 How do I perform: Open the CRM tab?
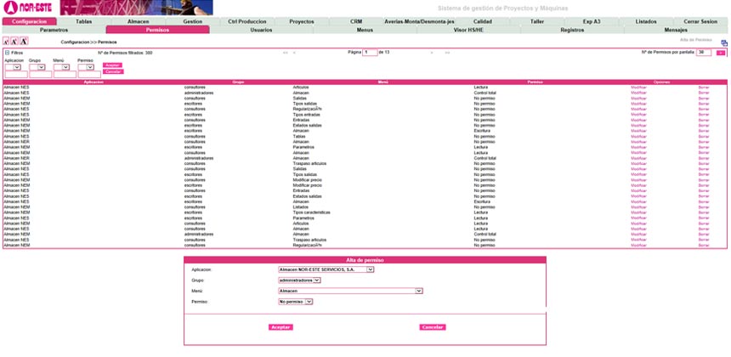click(356, 21)
